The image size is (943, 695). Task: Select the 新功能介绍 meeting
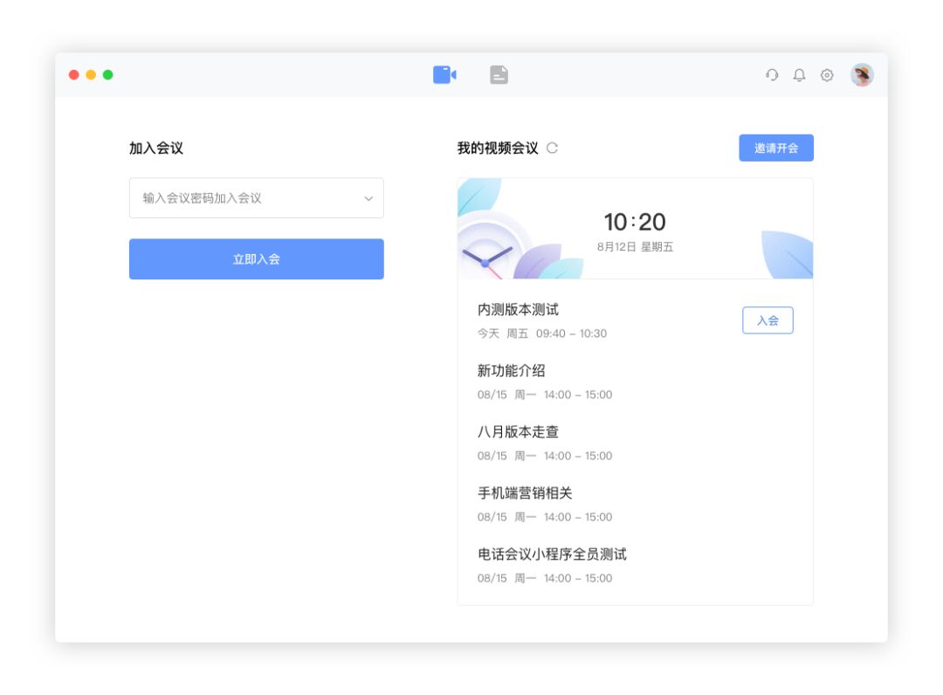click(x=511, y=371)
